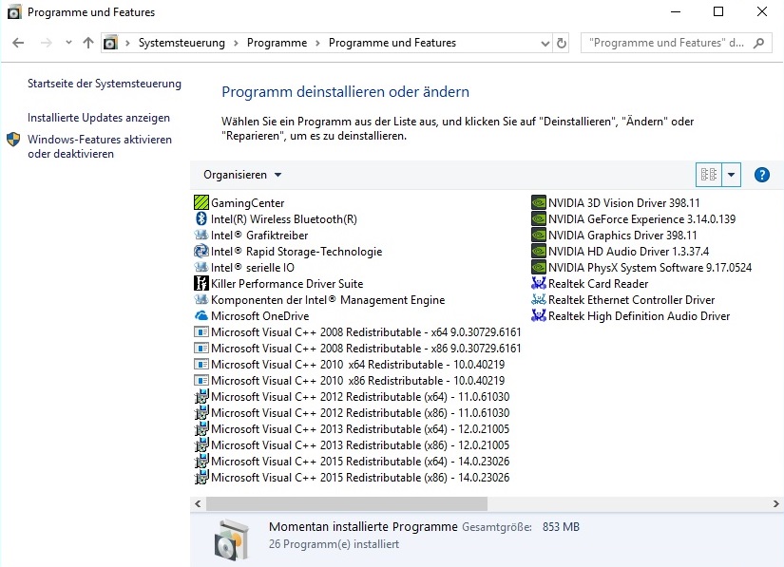Click the NVIDIA GeForce Experience icon
This screenshot has height=567, width=784.
(x=539, y=218)
